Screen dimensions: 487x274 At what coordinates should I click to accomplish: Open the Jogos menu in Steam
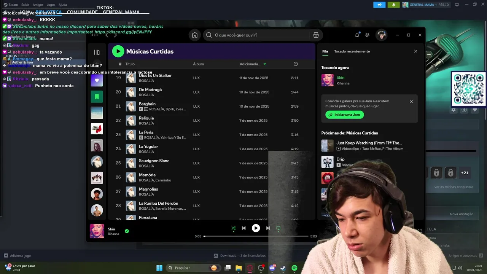(51, 5)
